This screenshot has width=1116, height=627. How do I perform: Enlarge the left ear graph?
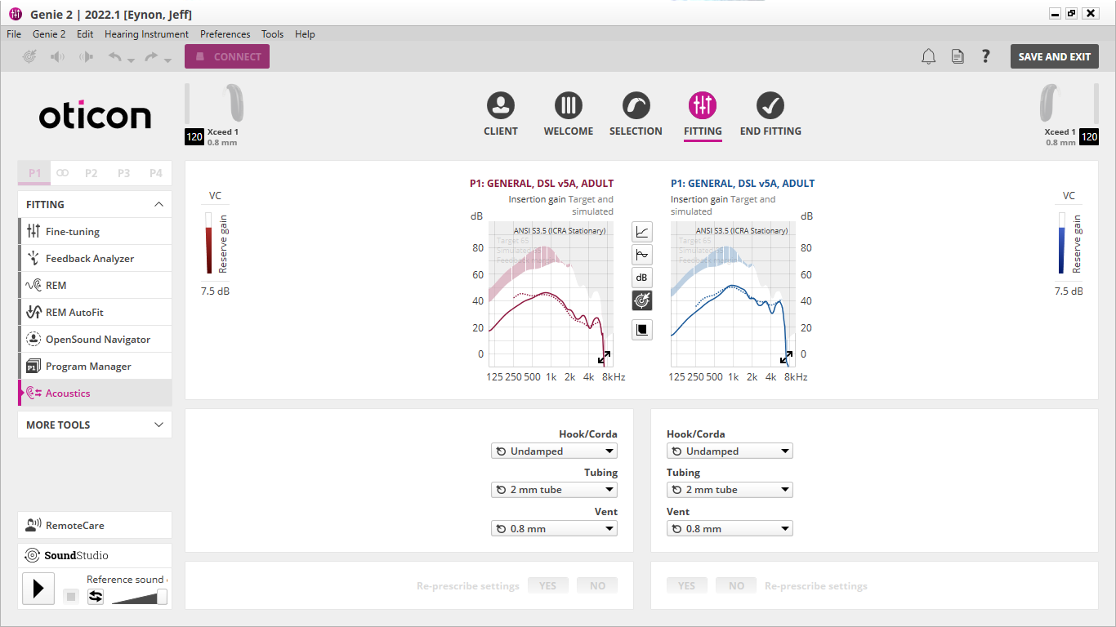click(605, 358)
